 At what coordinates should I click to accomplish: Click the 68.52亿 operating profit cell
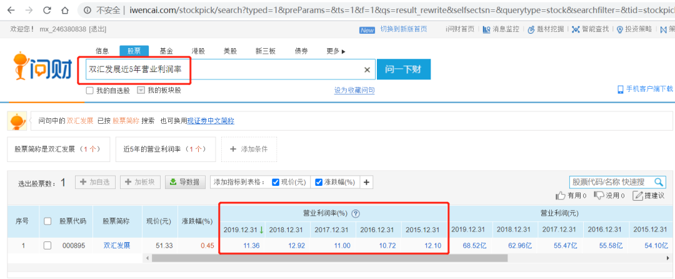click(x=475, y=245)
